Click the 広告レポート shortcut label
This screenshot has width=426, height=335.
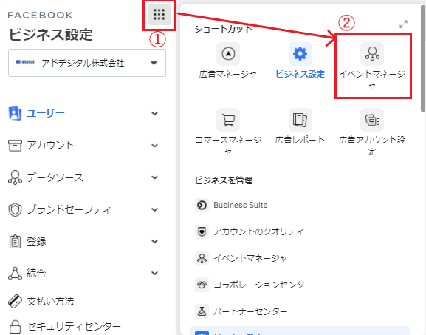point(300,140)
